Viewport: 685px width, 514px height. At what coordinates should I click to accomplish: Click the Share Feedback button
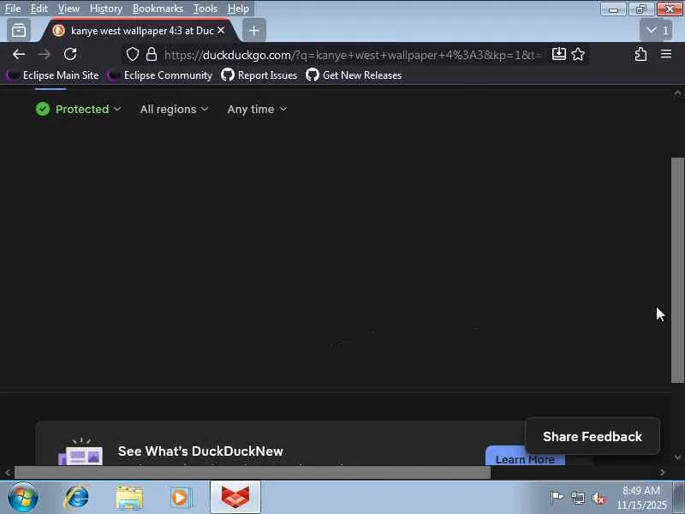tap(593, 436)
